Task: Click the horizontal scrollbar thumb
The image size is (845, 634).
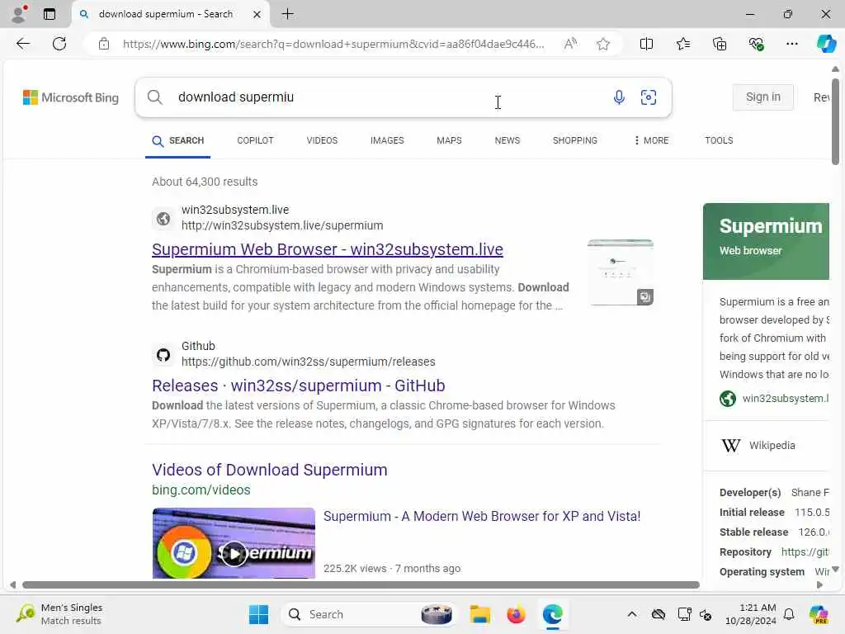Action: [x=361, y=585]
